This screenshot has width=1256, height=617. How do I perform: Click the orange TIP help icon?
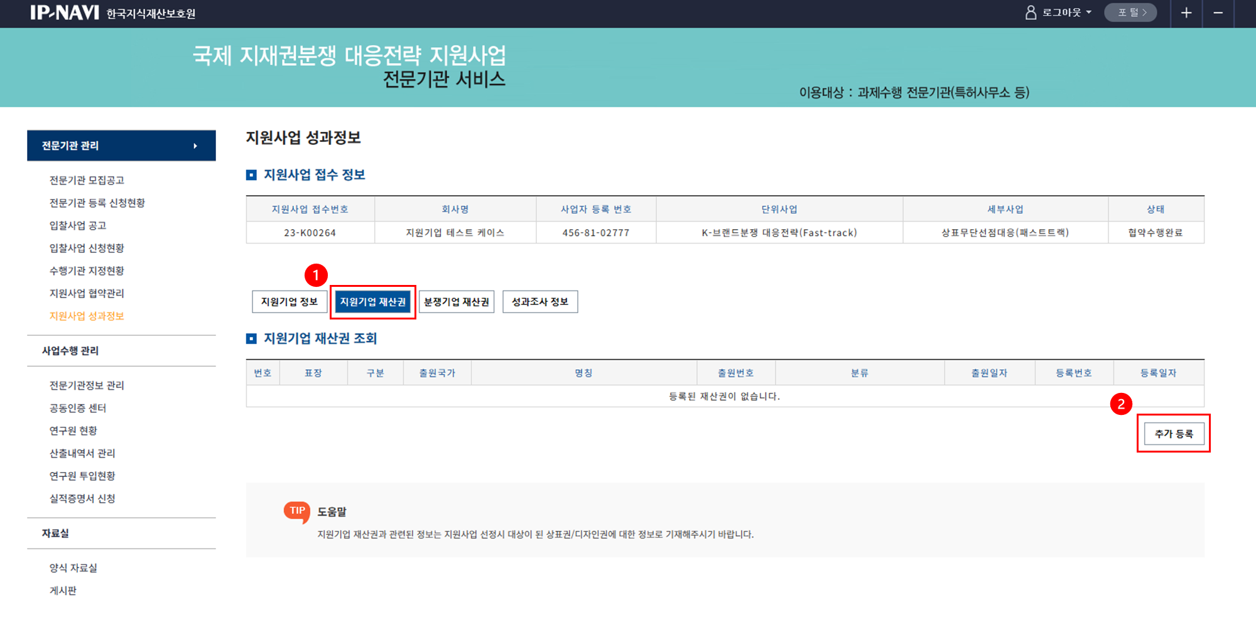(297, 512)
